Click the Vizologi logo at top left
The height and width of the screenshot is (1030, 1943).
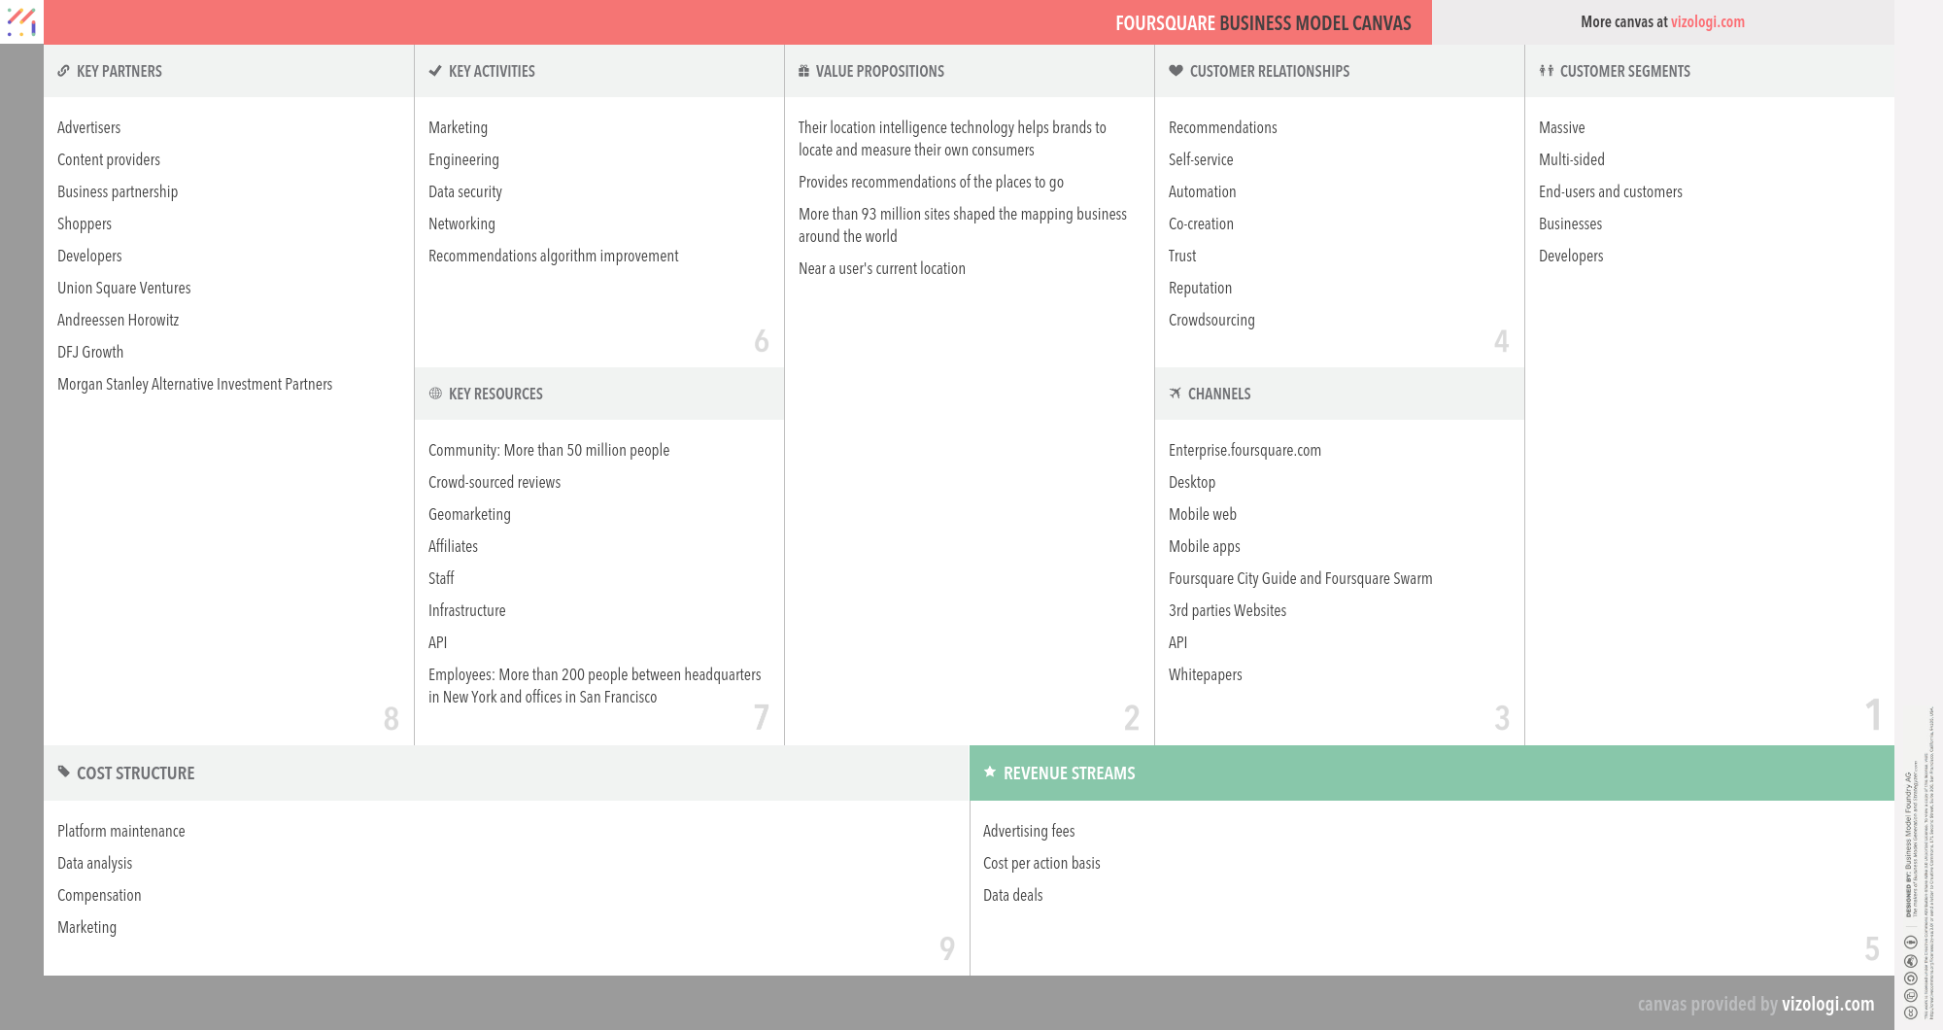(x=21, y=21)
